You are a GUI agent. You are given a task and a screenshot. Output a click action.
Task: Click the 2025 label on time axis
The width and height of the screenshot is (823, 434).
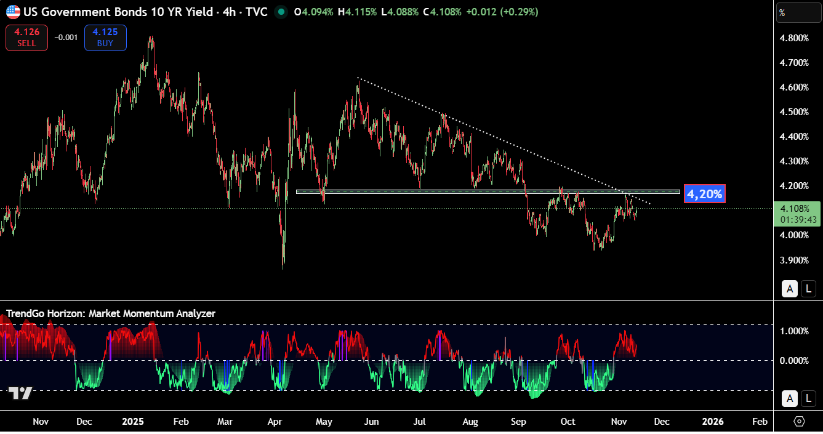pyautogui.click(x=132, y=422)
